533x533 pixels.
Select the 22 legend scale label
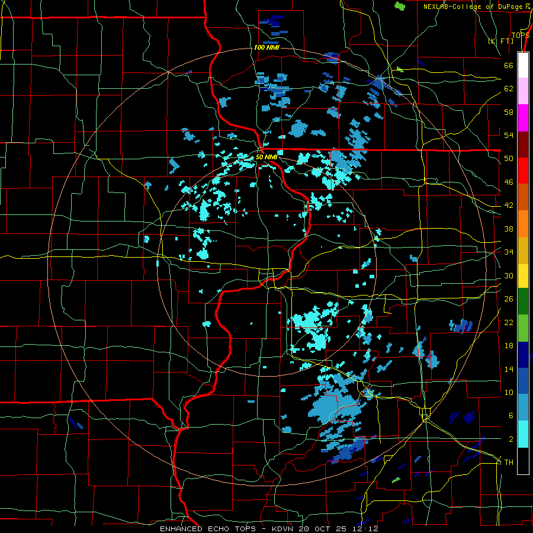(509, 322)
